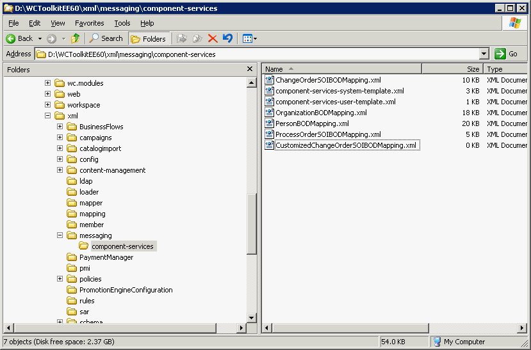Viewport: 531px width, 350px height.
Task: Open the File menu
Action: tap(13, 23)
